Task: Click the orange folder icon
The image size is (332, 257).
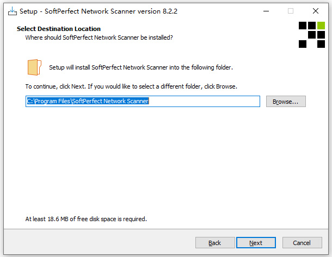Action: click(x=34, y=67)
